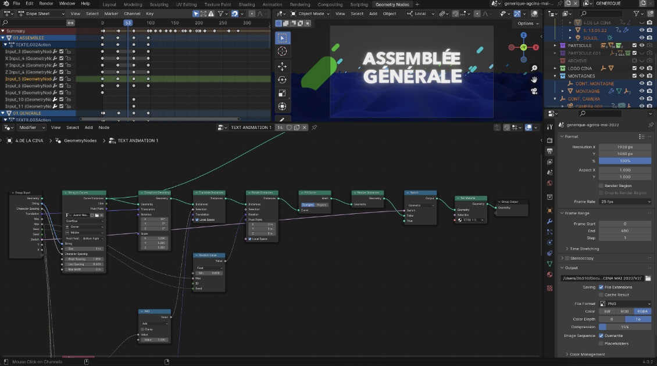The height and width of the screenshot is (366, 657).
Task: Open the Render properties tab
Action: 550,140
